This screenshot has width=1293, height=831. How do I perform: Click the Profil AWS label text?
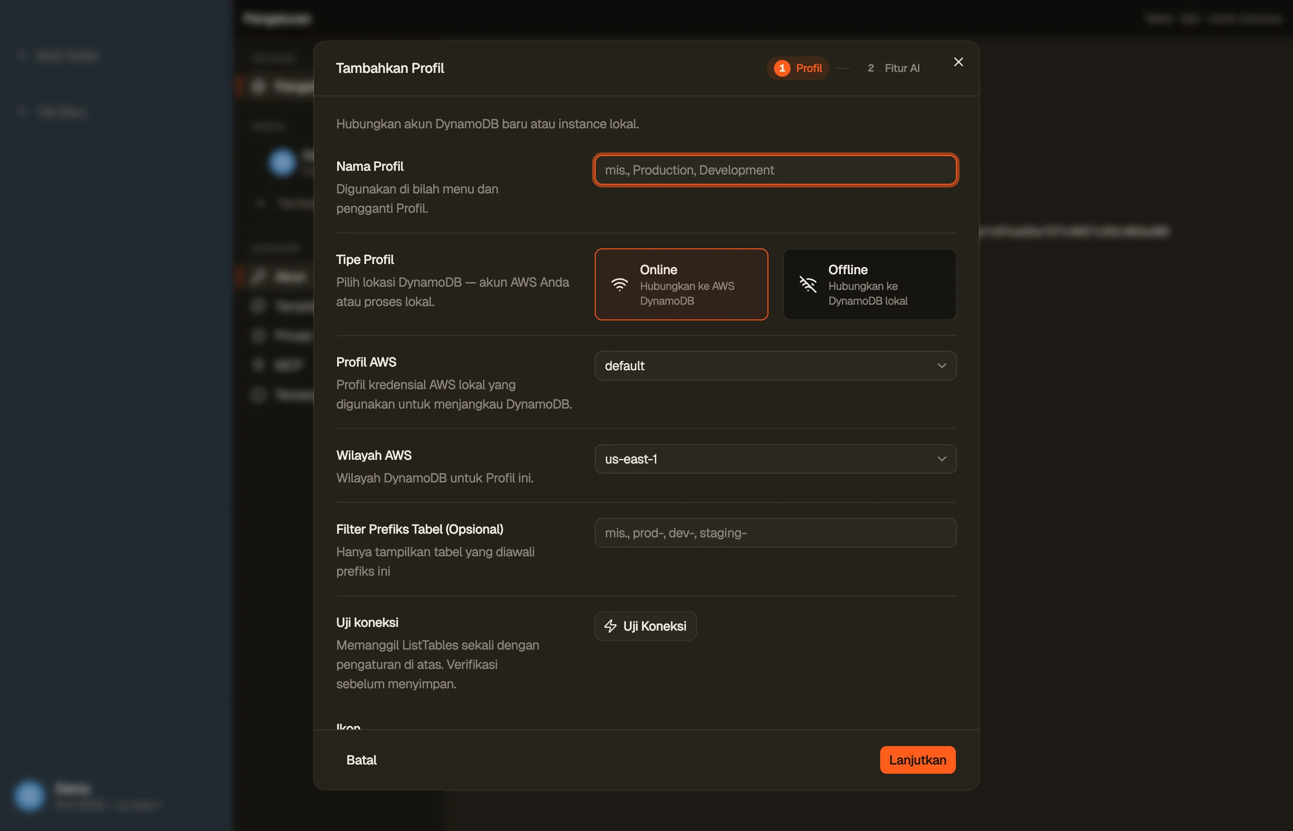[x=366, y=362]
